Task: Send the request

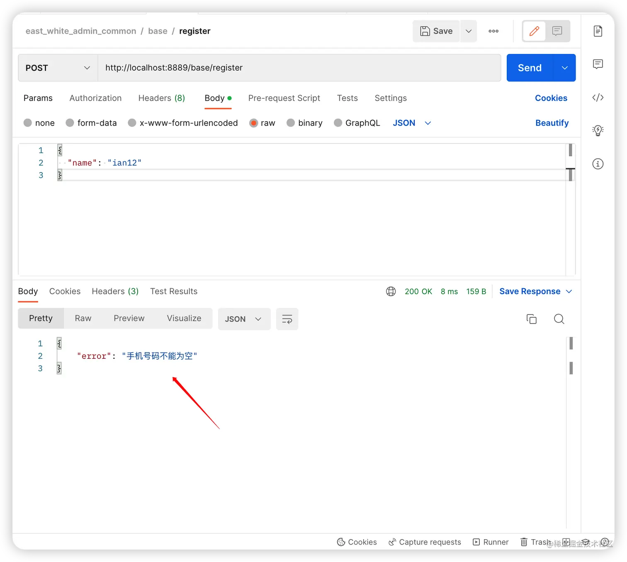Action: click(530, 68)
